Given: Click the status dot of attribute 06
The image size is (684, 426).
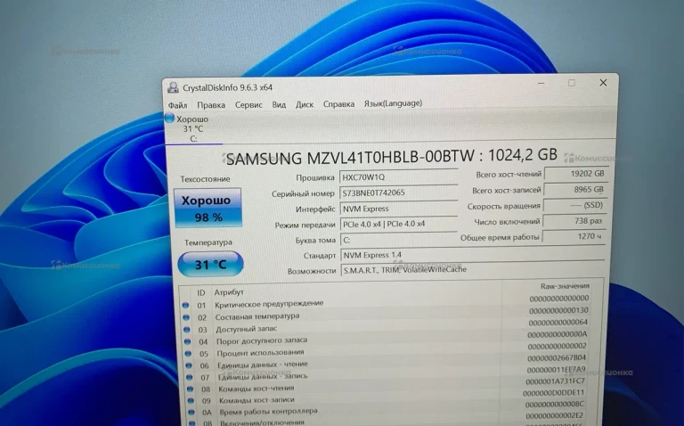Looking at the screenshot, I should coord(189,365).
